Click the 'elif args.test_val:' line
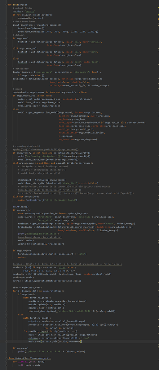 (x=25, y=48)
